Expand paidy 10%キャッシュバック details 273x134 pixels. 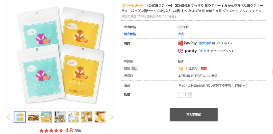coord(216,51)
